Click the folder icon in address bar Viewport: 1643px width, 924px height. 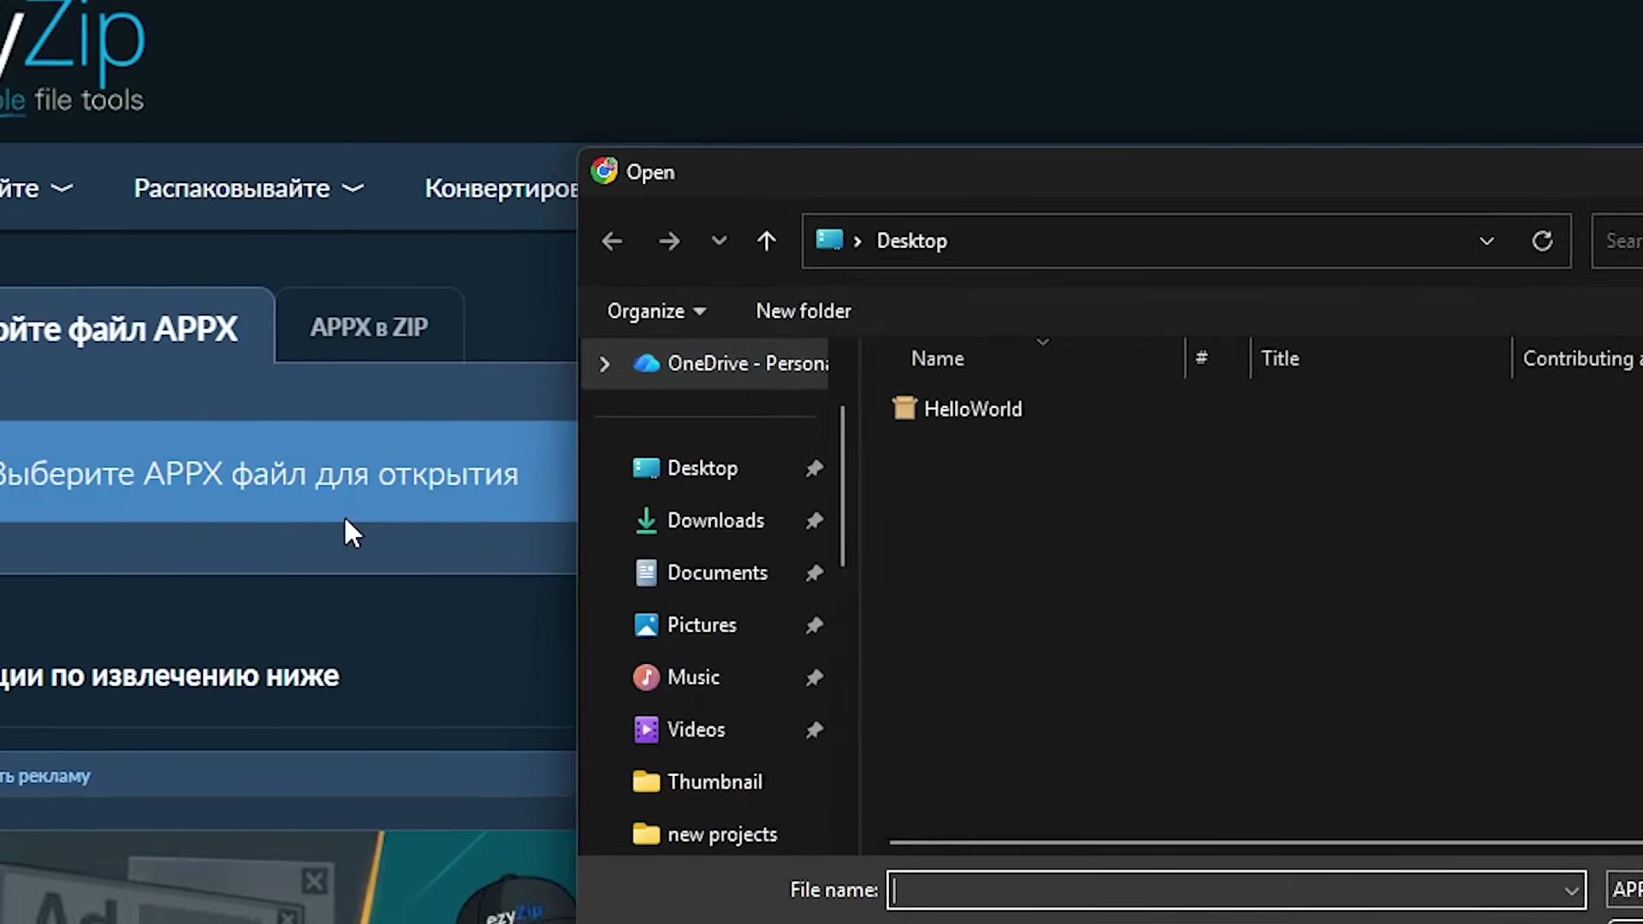click(829, 240)
